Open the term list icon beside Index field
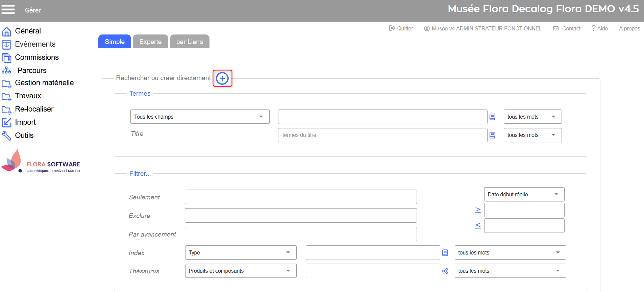Image resolution: width=644 pixels, height=292 pixels. click(445, 253)
